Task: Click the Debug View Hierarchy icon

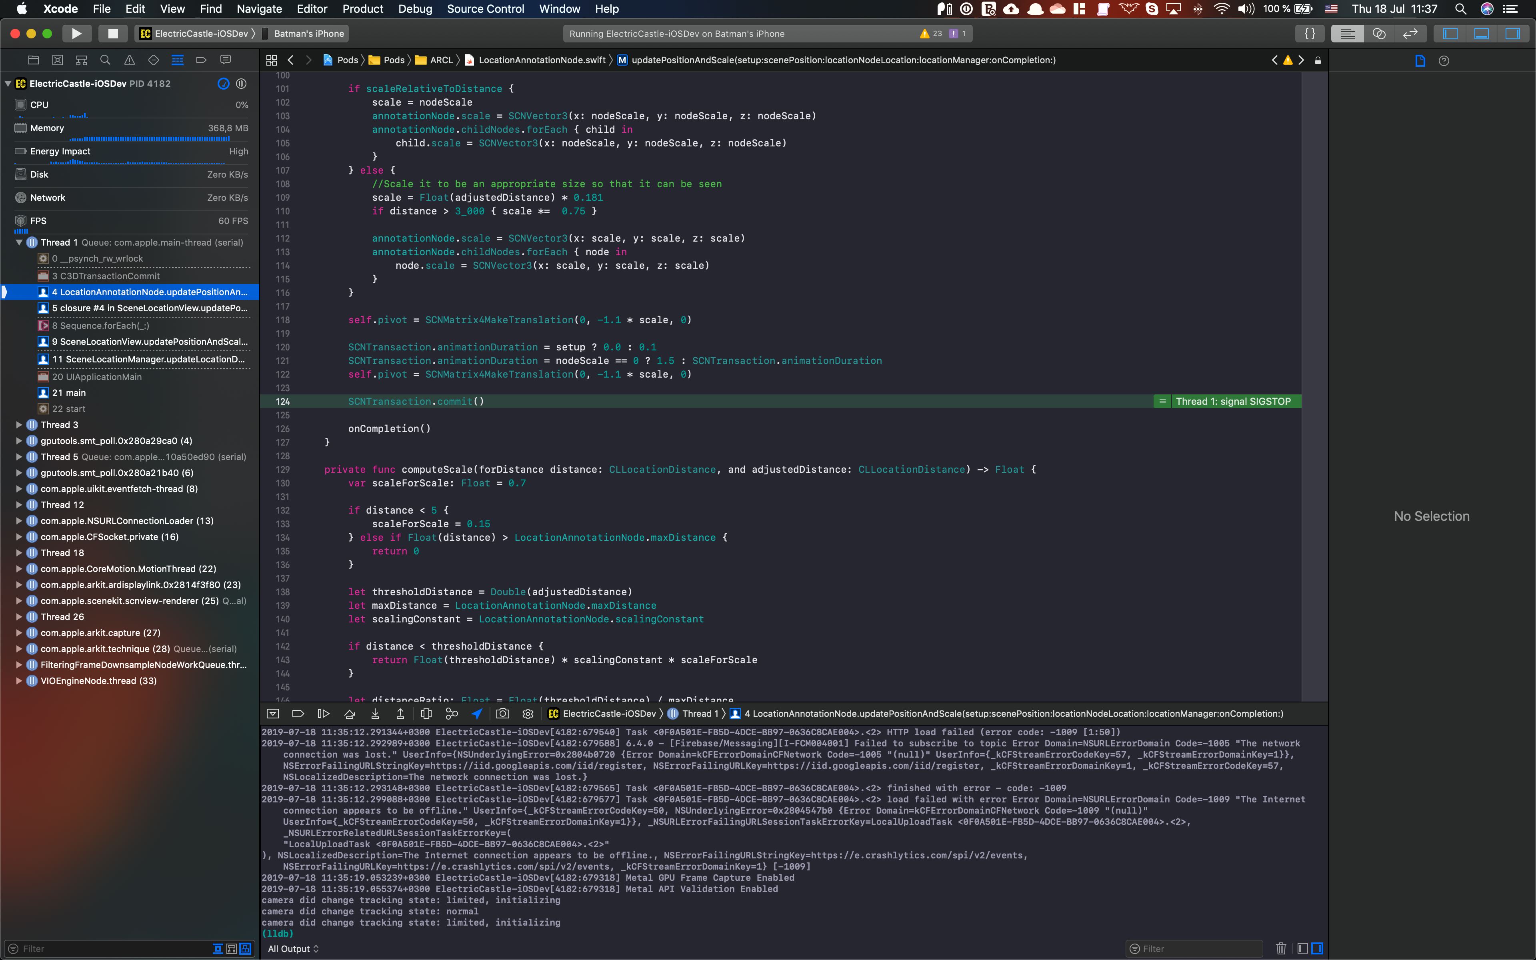Action: [x=426, y=714]
